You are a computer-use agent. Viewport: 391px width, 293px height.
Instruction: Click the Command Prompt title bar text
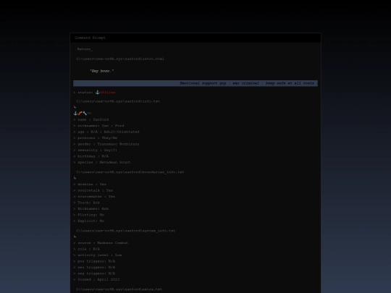click(x=90, y=38)
